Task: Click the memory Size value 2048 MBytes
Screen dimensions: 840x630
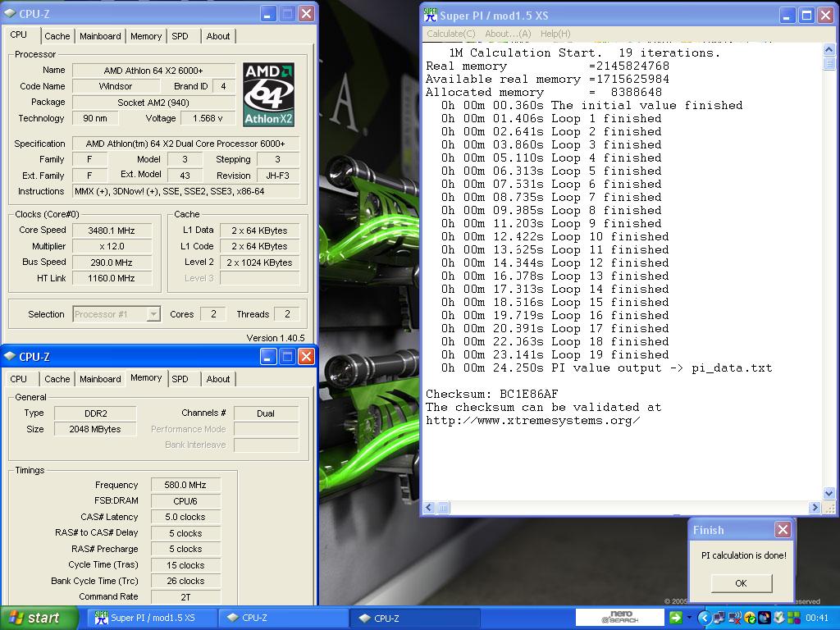Action: coord(95,429)
